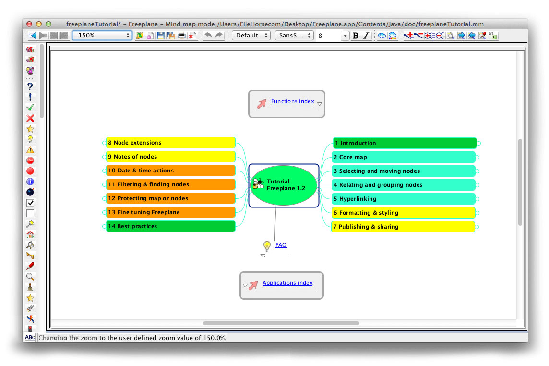Expand the Functions index node triangle
The width and height of the screenshot is (549, 366).
point(320,104)
